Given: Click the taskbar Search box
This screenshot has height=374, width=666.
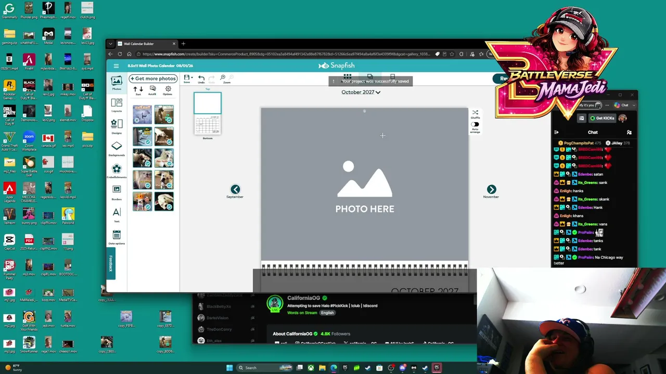Looking at the screenshot, I should [264, 368].
